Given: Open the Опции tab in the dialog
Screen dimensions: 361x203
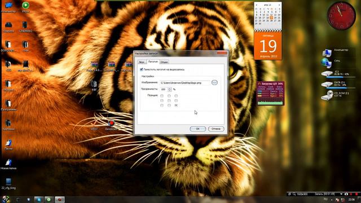Looking at the screenshot, I should (x=164, y=62).
